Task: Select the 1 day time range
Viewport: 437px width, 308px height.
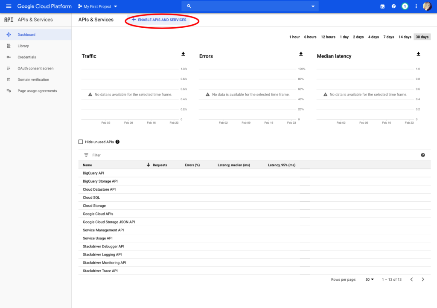Action: point(344,37)
